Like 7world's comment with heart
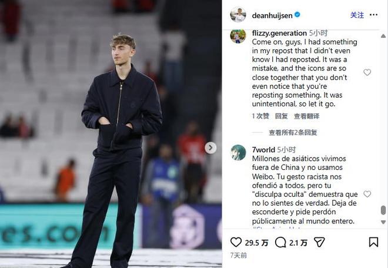The image size is (388, 268). point(367,194)
